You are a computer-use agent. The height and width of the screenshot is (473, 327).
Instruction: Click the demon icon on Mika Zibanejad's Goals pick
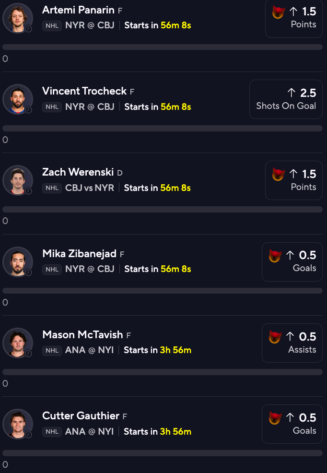coord(275,256)
